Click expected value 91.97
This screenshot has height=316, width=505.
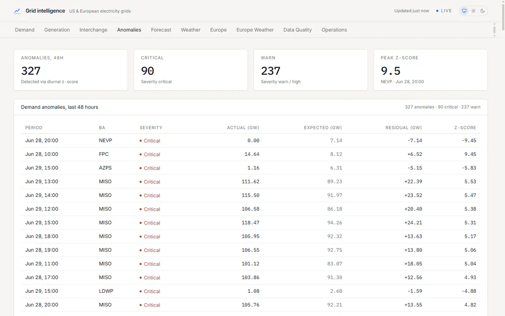(x=335, y=195)
